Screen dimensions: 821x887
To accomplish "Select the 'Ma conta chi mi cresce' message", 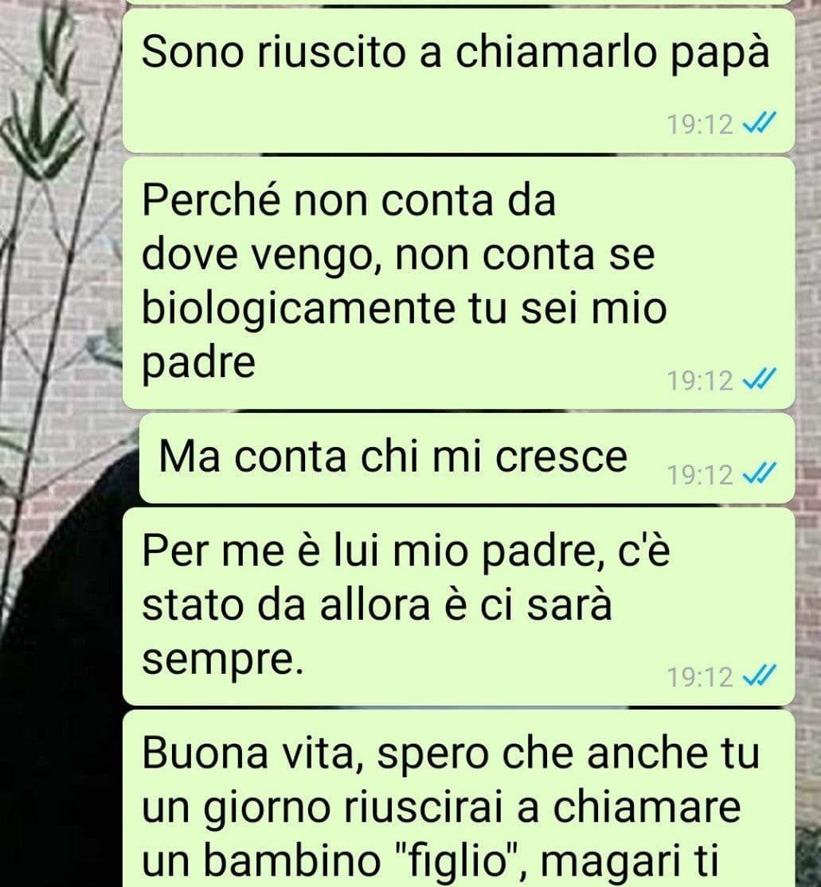I will click(x=467, y=457).
